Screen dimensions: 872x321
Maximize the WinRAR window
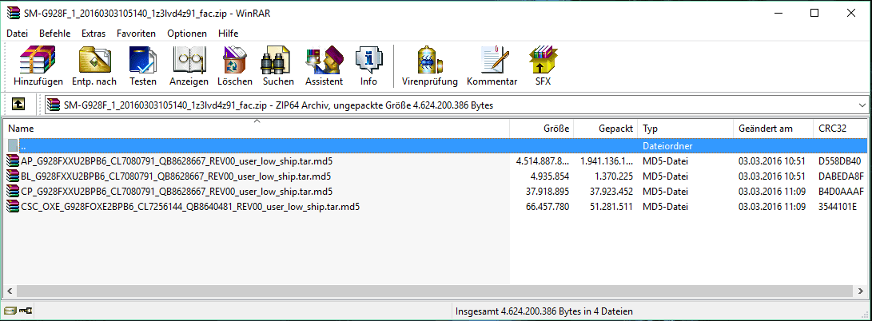tap(814, 14)
